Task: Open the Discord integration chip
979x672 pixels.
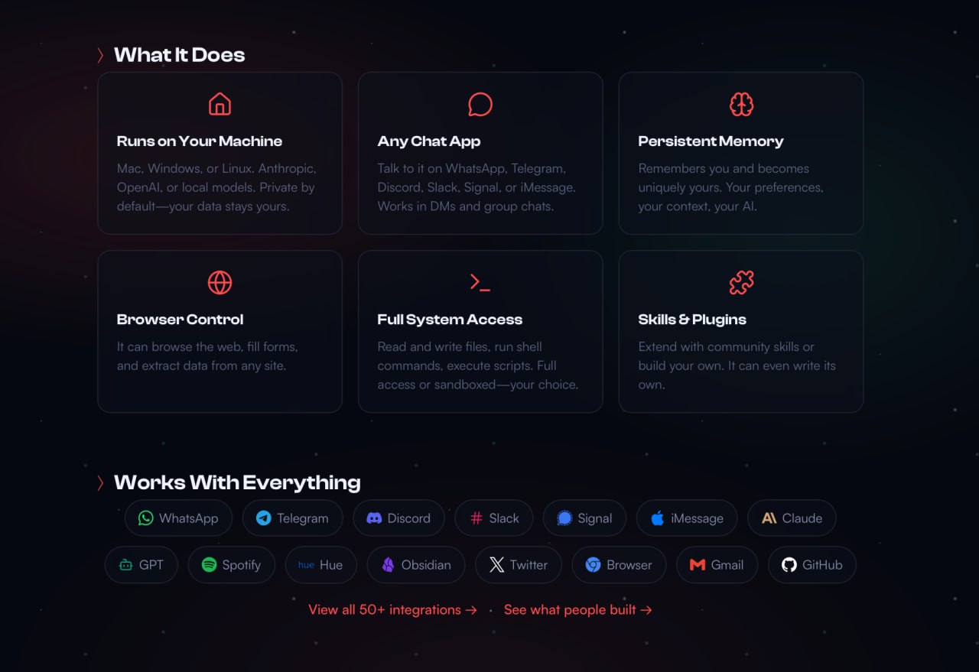Action: tap(398, 518)
